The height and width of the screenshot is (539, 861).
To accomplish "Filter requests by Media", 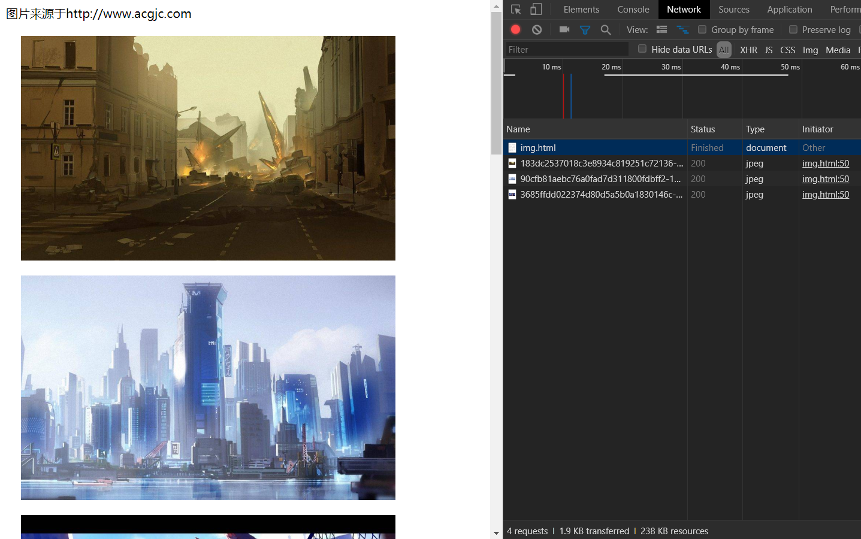I will [x=838, y=50].
